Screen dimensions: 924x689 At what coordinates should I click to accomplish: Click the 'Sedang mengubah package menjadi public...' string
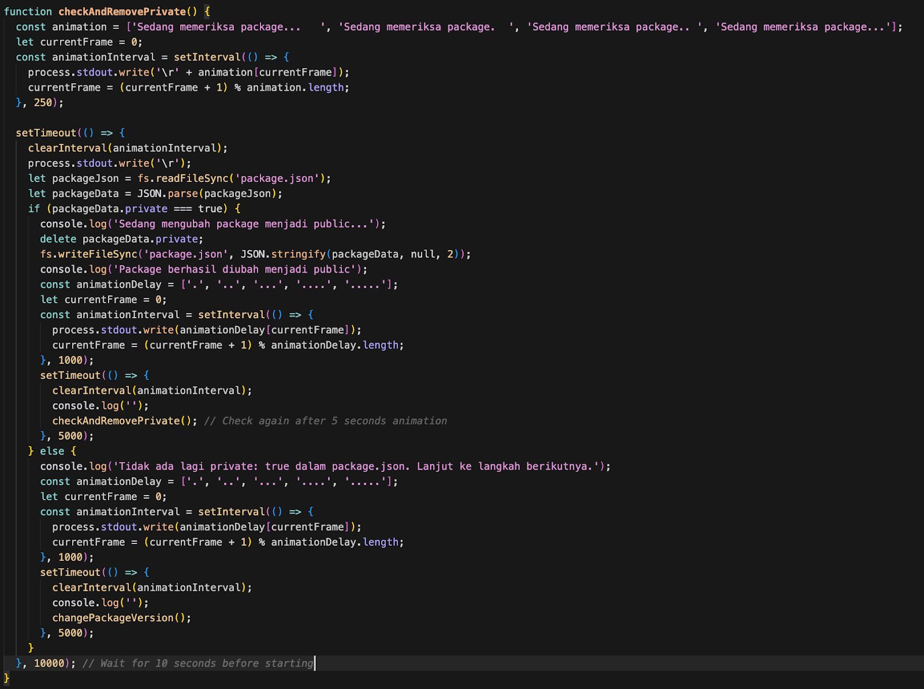[245, 224]
